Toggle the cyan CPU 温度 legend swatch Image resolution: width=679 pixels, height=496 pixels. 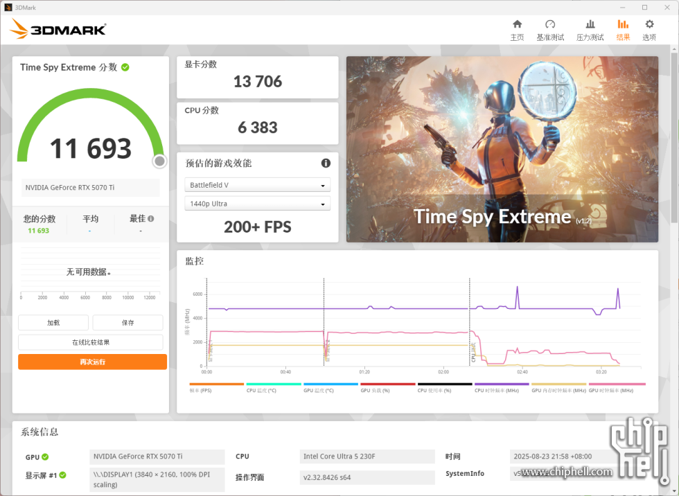pos(274,384)
